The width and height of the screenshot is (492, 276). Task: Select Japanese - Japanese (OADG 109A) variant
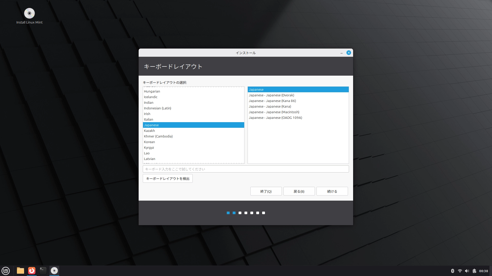click(275, 118)
